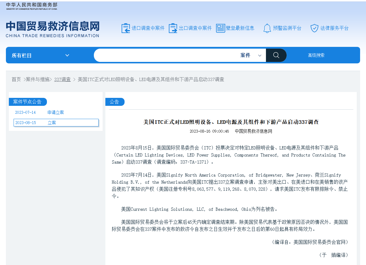Viewport: 366px width, 265px height.
Task: Click the paragraph mentioning Signify North America Corporation
Action: 230,186
